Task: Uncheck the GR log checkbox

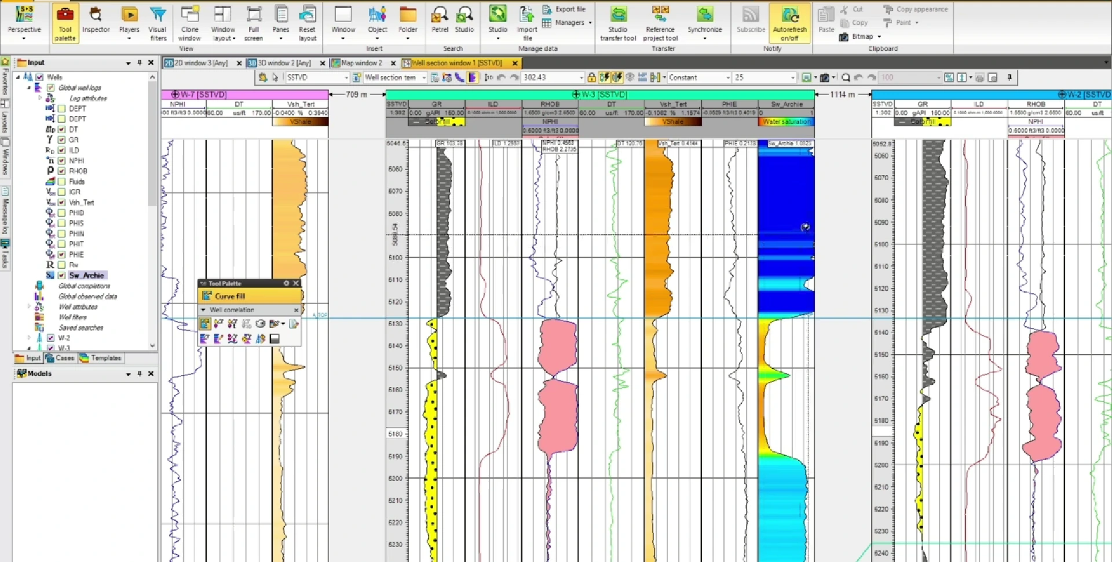Action: 62,140
